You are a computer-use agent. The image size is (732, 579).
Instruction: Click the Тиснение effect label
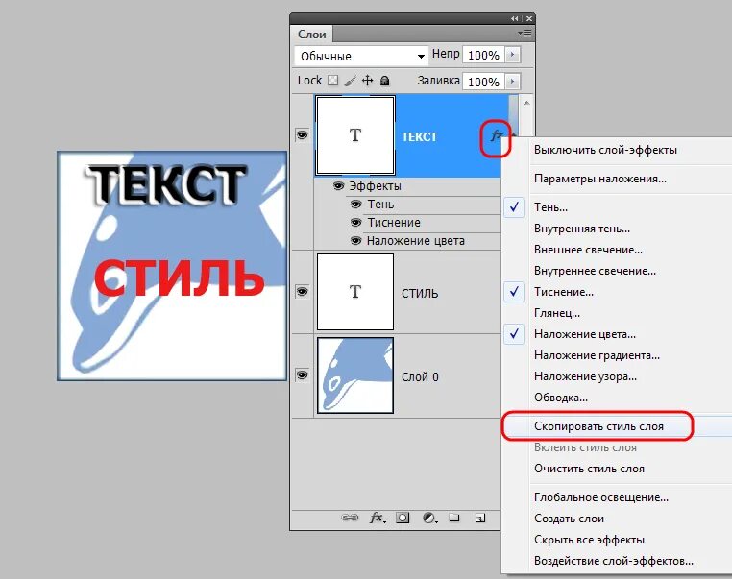(394, 223)
